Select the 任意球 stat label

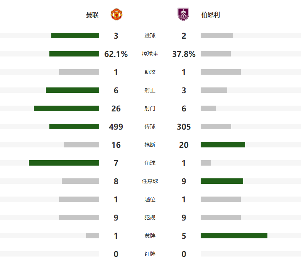point(150,181)
